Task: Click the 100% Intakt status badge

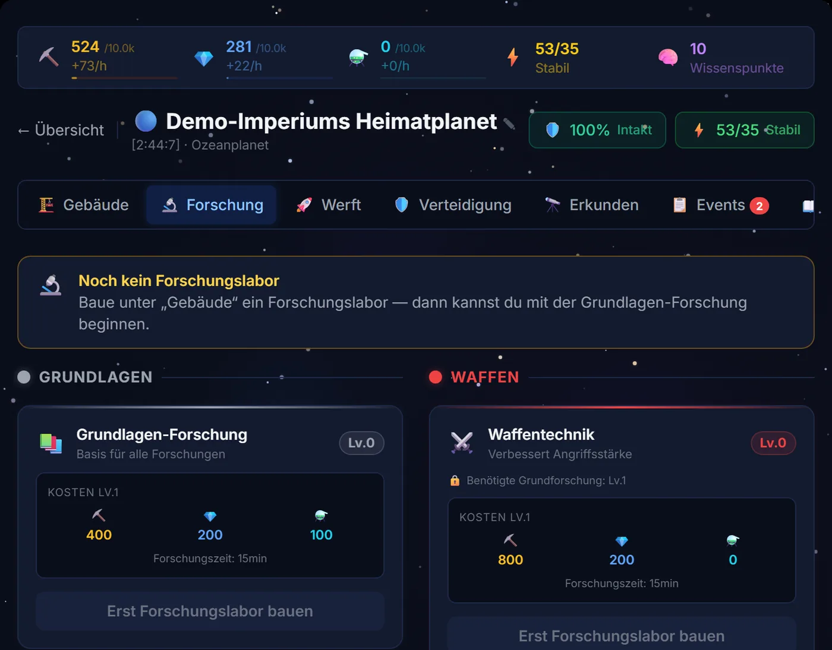Action: pos(597,130)
